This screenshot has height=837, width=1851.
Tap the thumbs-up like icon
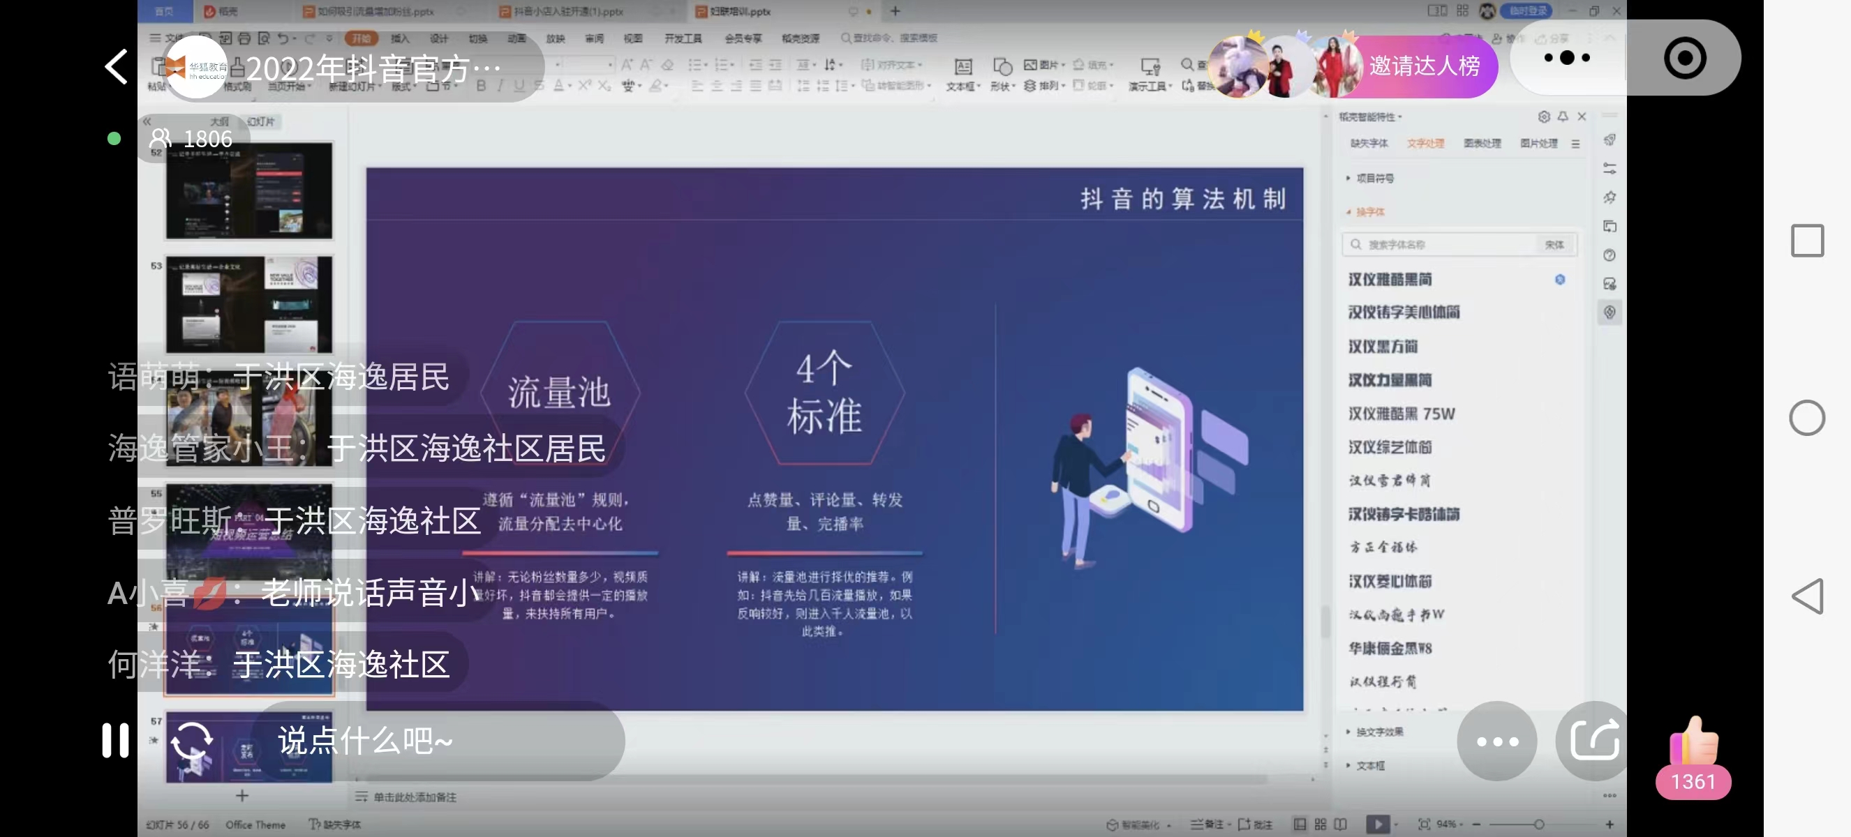coord(1694,742)
